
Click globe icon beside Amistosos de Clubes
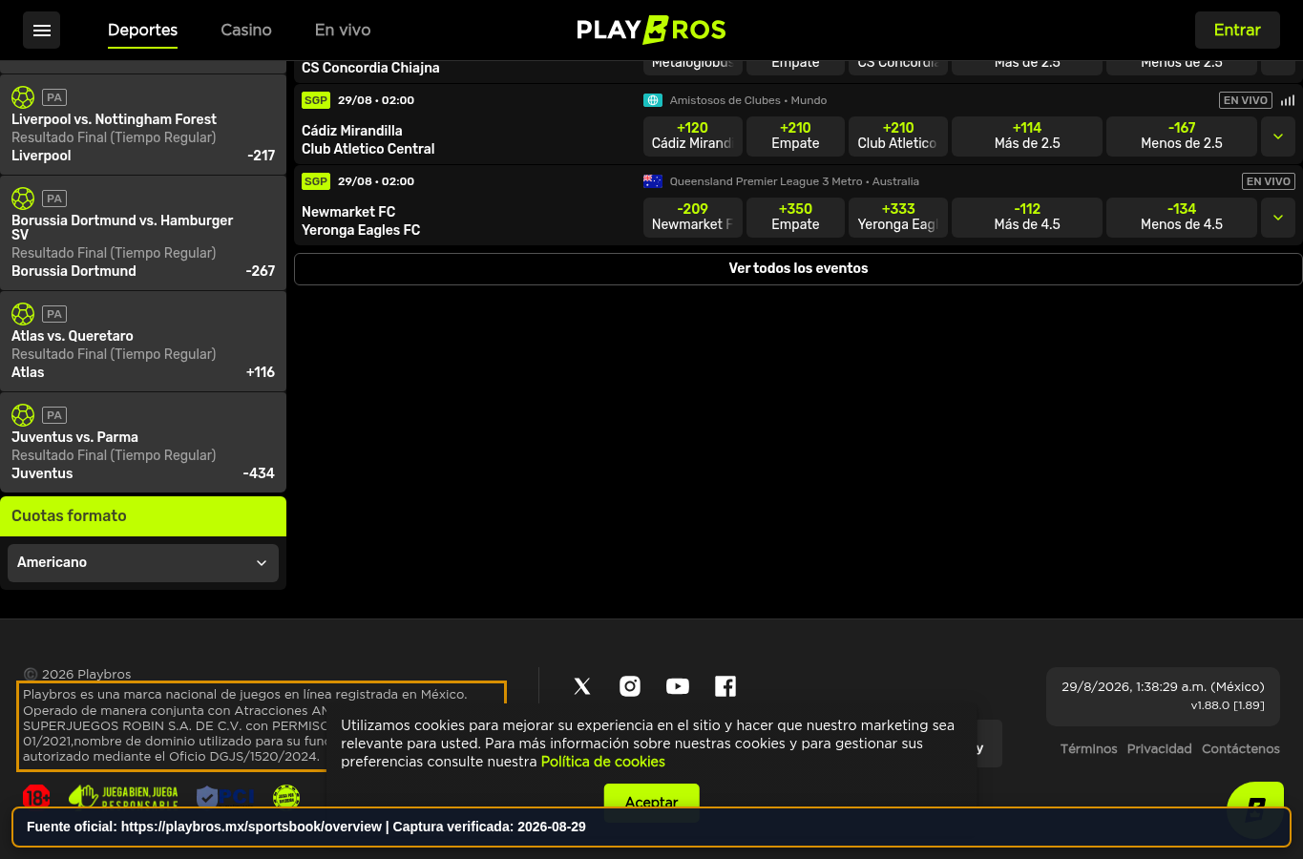(653, 100)
